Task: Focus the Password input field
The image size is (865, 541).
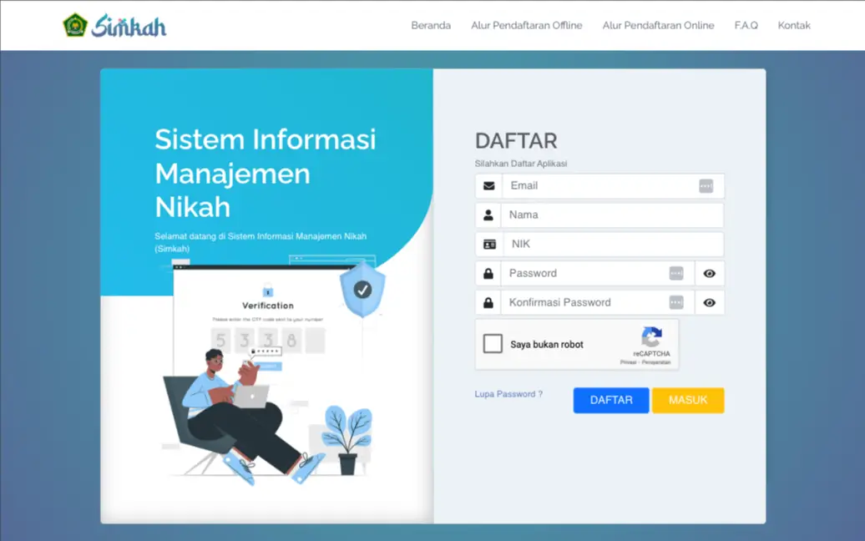Action: tap(598, 274)
